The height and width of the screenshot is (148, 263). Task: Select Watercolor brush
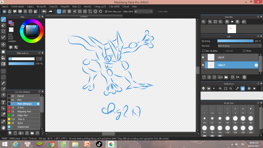pyautogui.click(x=23, y=127)
